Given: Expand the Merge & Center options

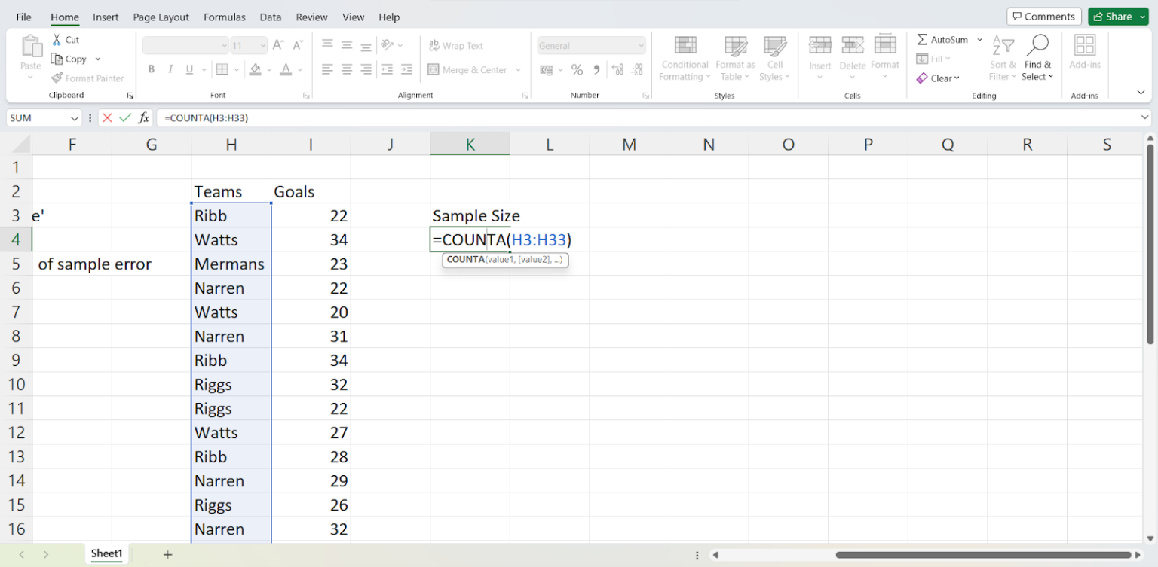Looking at the screenshot, I should [517, 69].
